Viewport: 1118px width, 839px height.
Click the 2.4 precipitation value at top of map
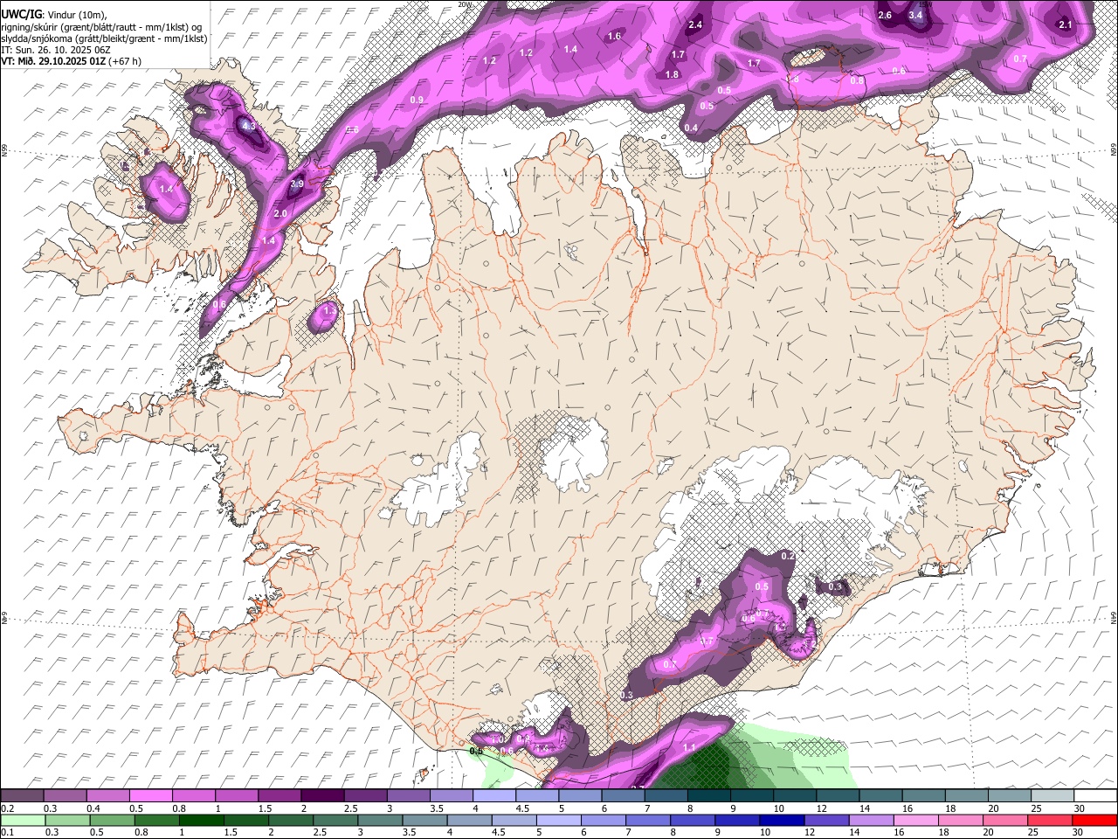[x=695, y=24]
